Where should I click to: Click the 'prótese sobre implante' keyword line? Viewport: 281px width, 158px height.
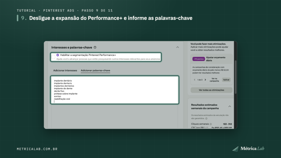point(66,94)
